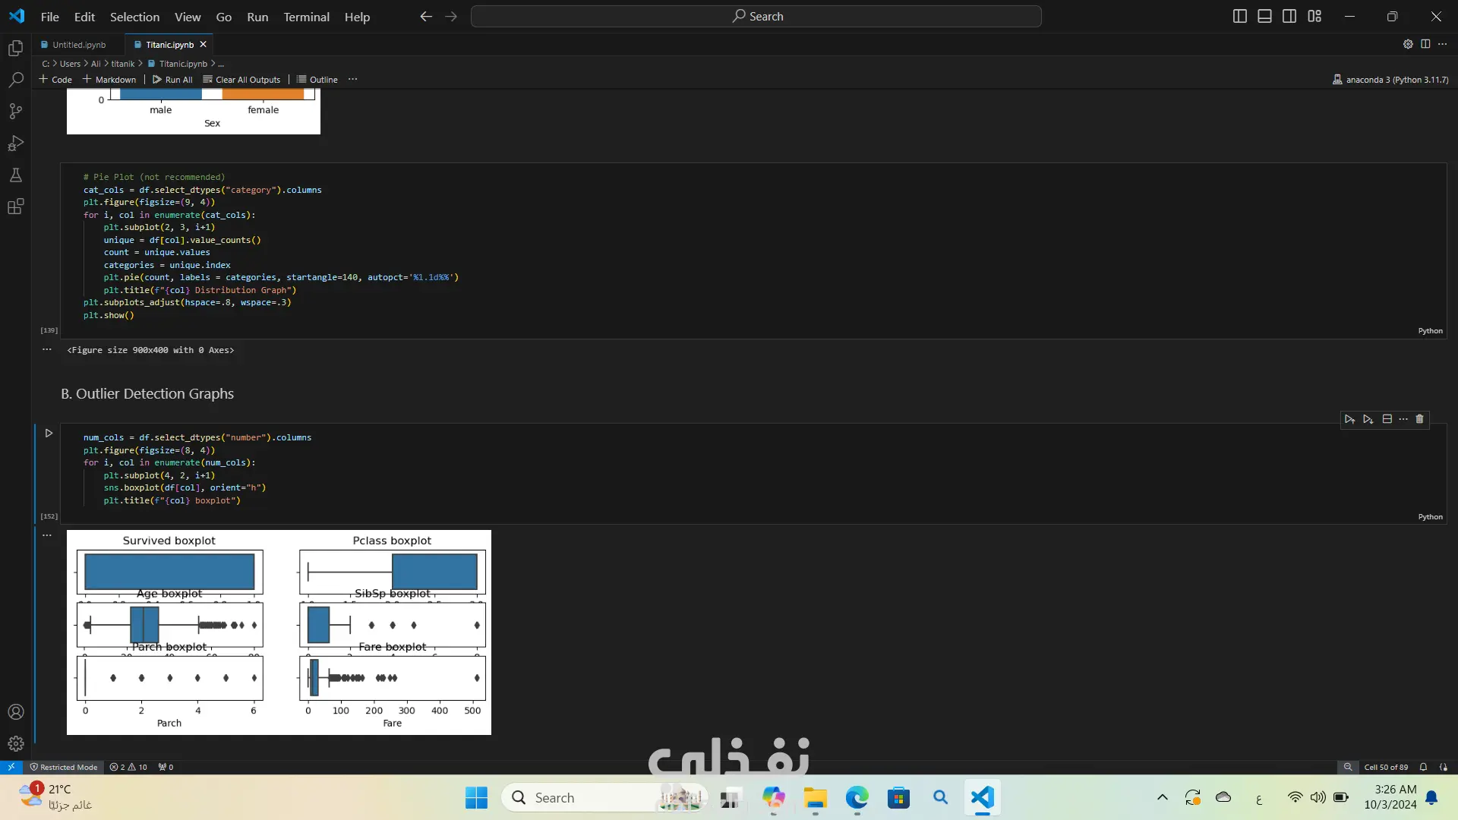Screen dimensions: 1458x820
Task: Split the active cell
Action: (x=1387, y=419)
